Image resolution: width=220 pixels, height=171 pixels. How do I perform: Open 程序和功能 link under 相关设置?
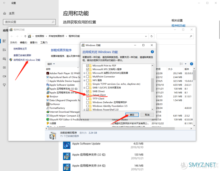coord(178,26)
